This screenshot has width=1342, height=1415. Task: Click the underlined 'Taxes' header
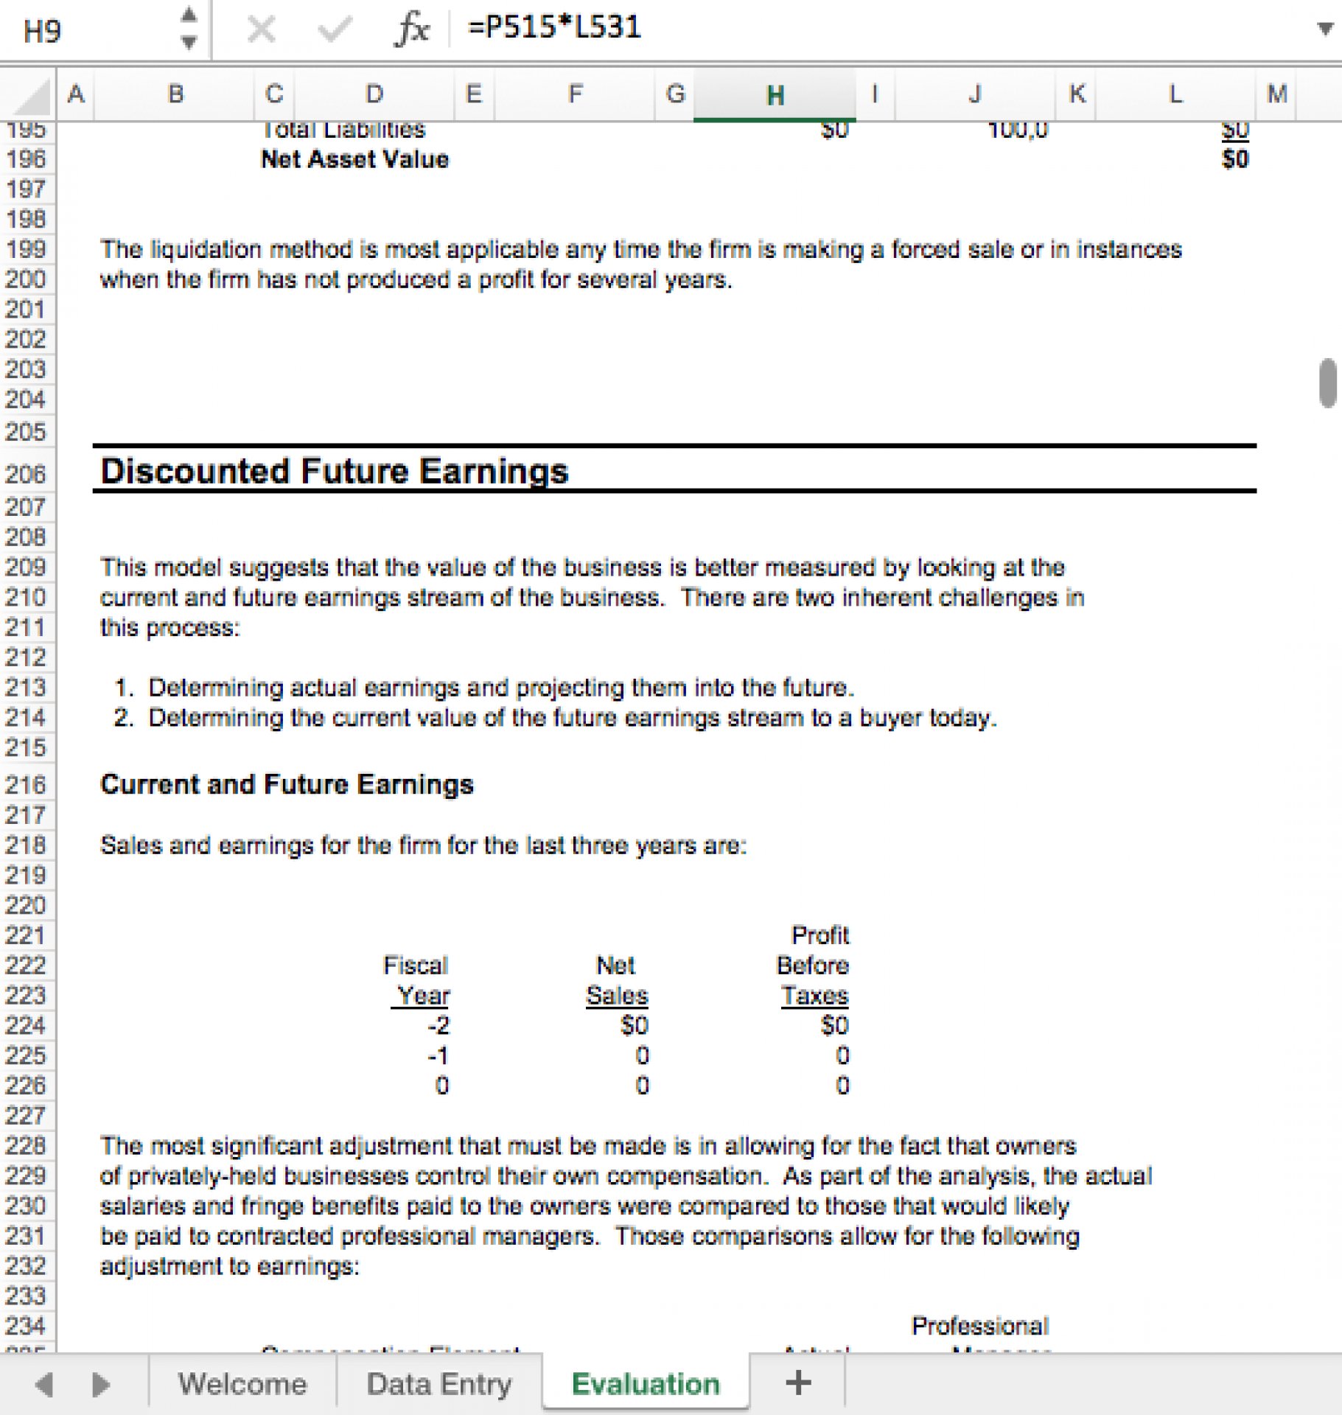point(815,996)
